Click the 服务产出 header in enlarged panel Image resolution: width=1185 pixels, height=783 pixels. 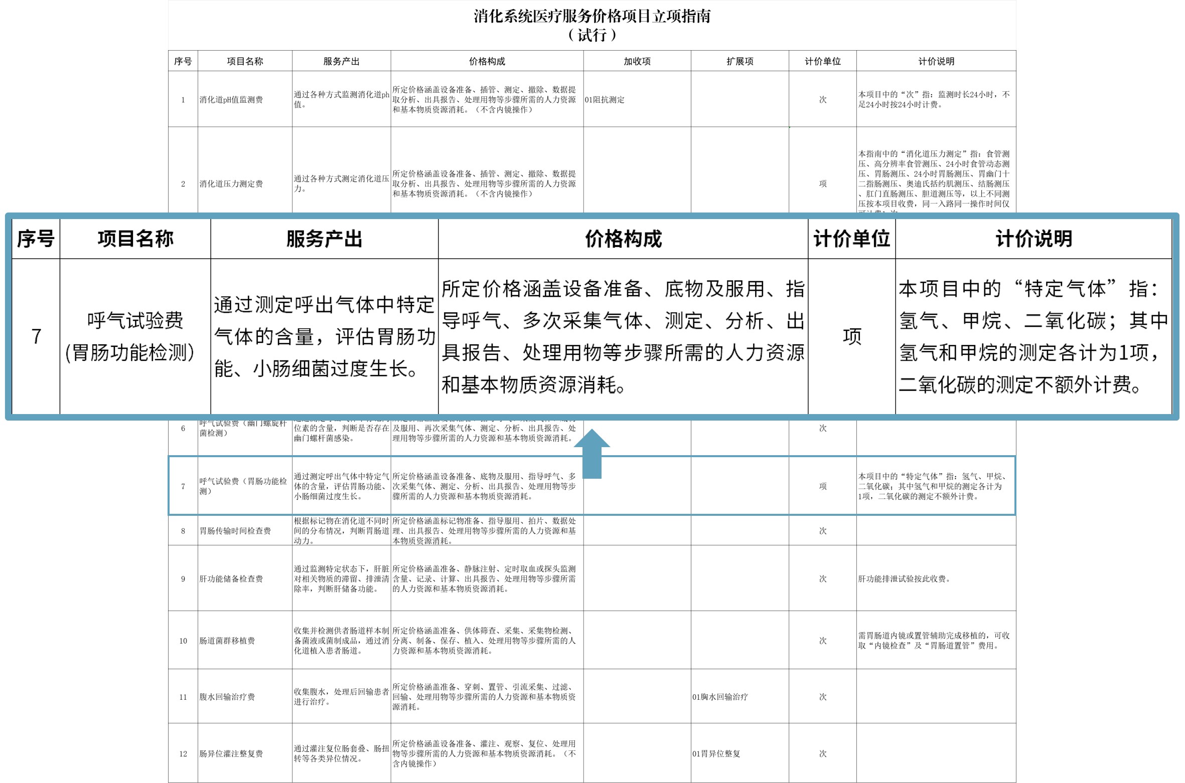click(324, 239)
